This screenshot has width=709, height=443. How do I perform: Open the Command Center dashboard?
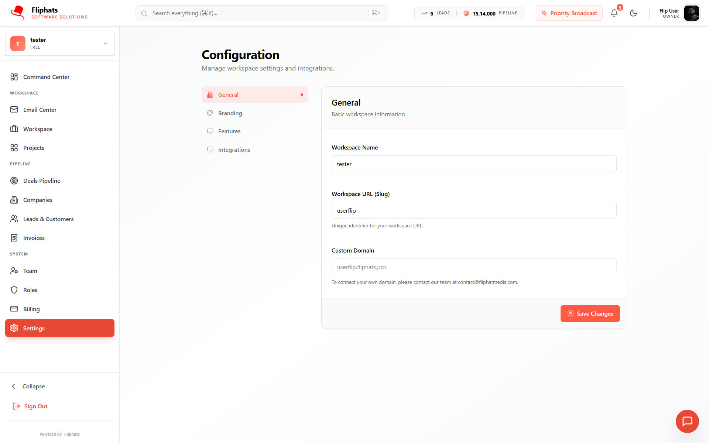[x=46, y=77]
